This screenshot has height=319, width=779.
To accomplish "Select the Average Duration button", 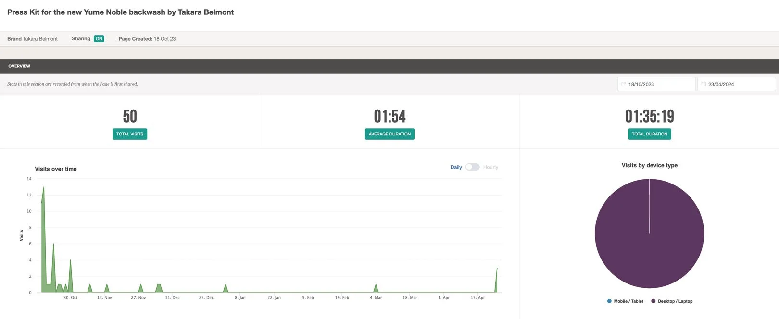I will pos(389,134).
